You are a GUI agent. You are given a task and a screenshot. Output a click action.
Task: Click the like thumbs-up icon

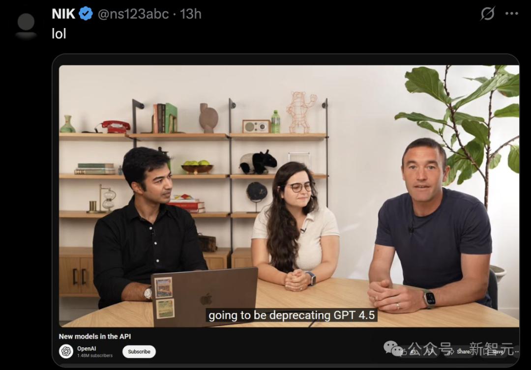(x=403, y=352)
